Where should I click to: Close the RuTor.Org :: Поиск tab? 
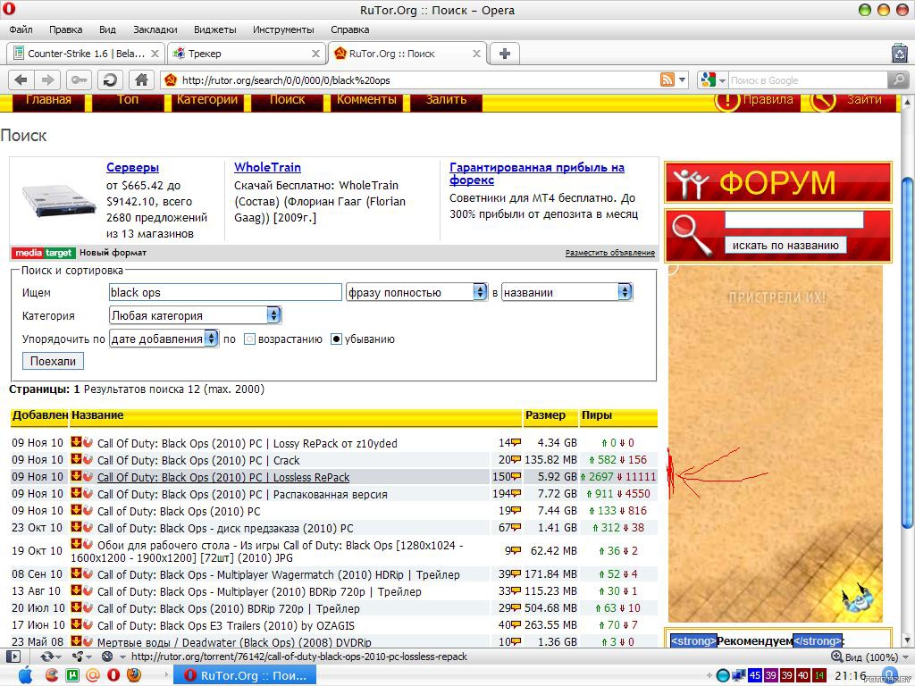coord(476,54)
